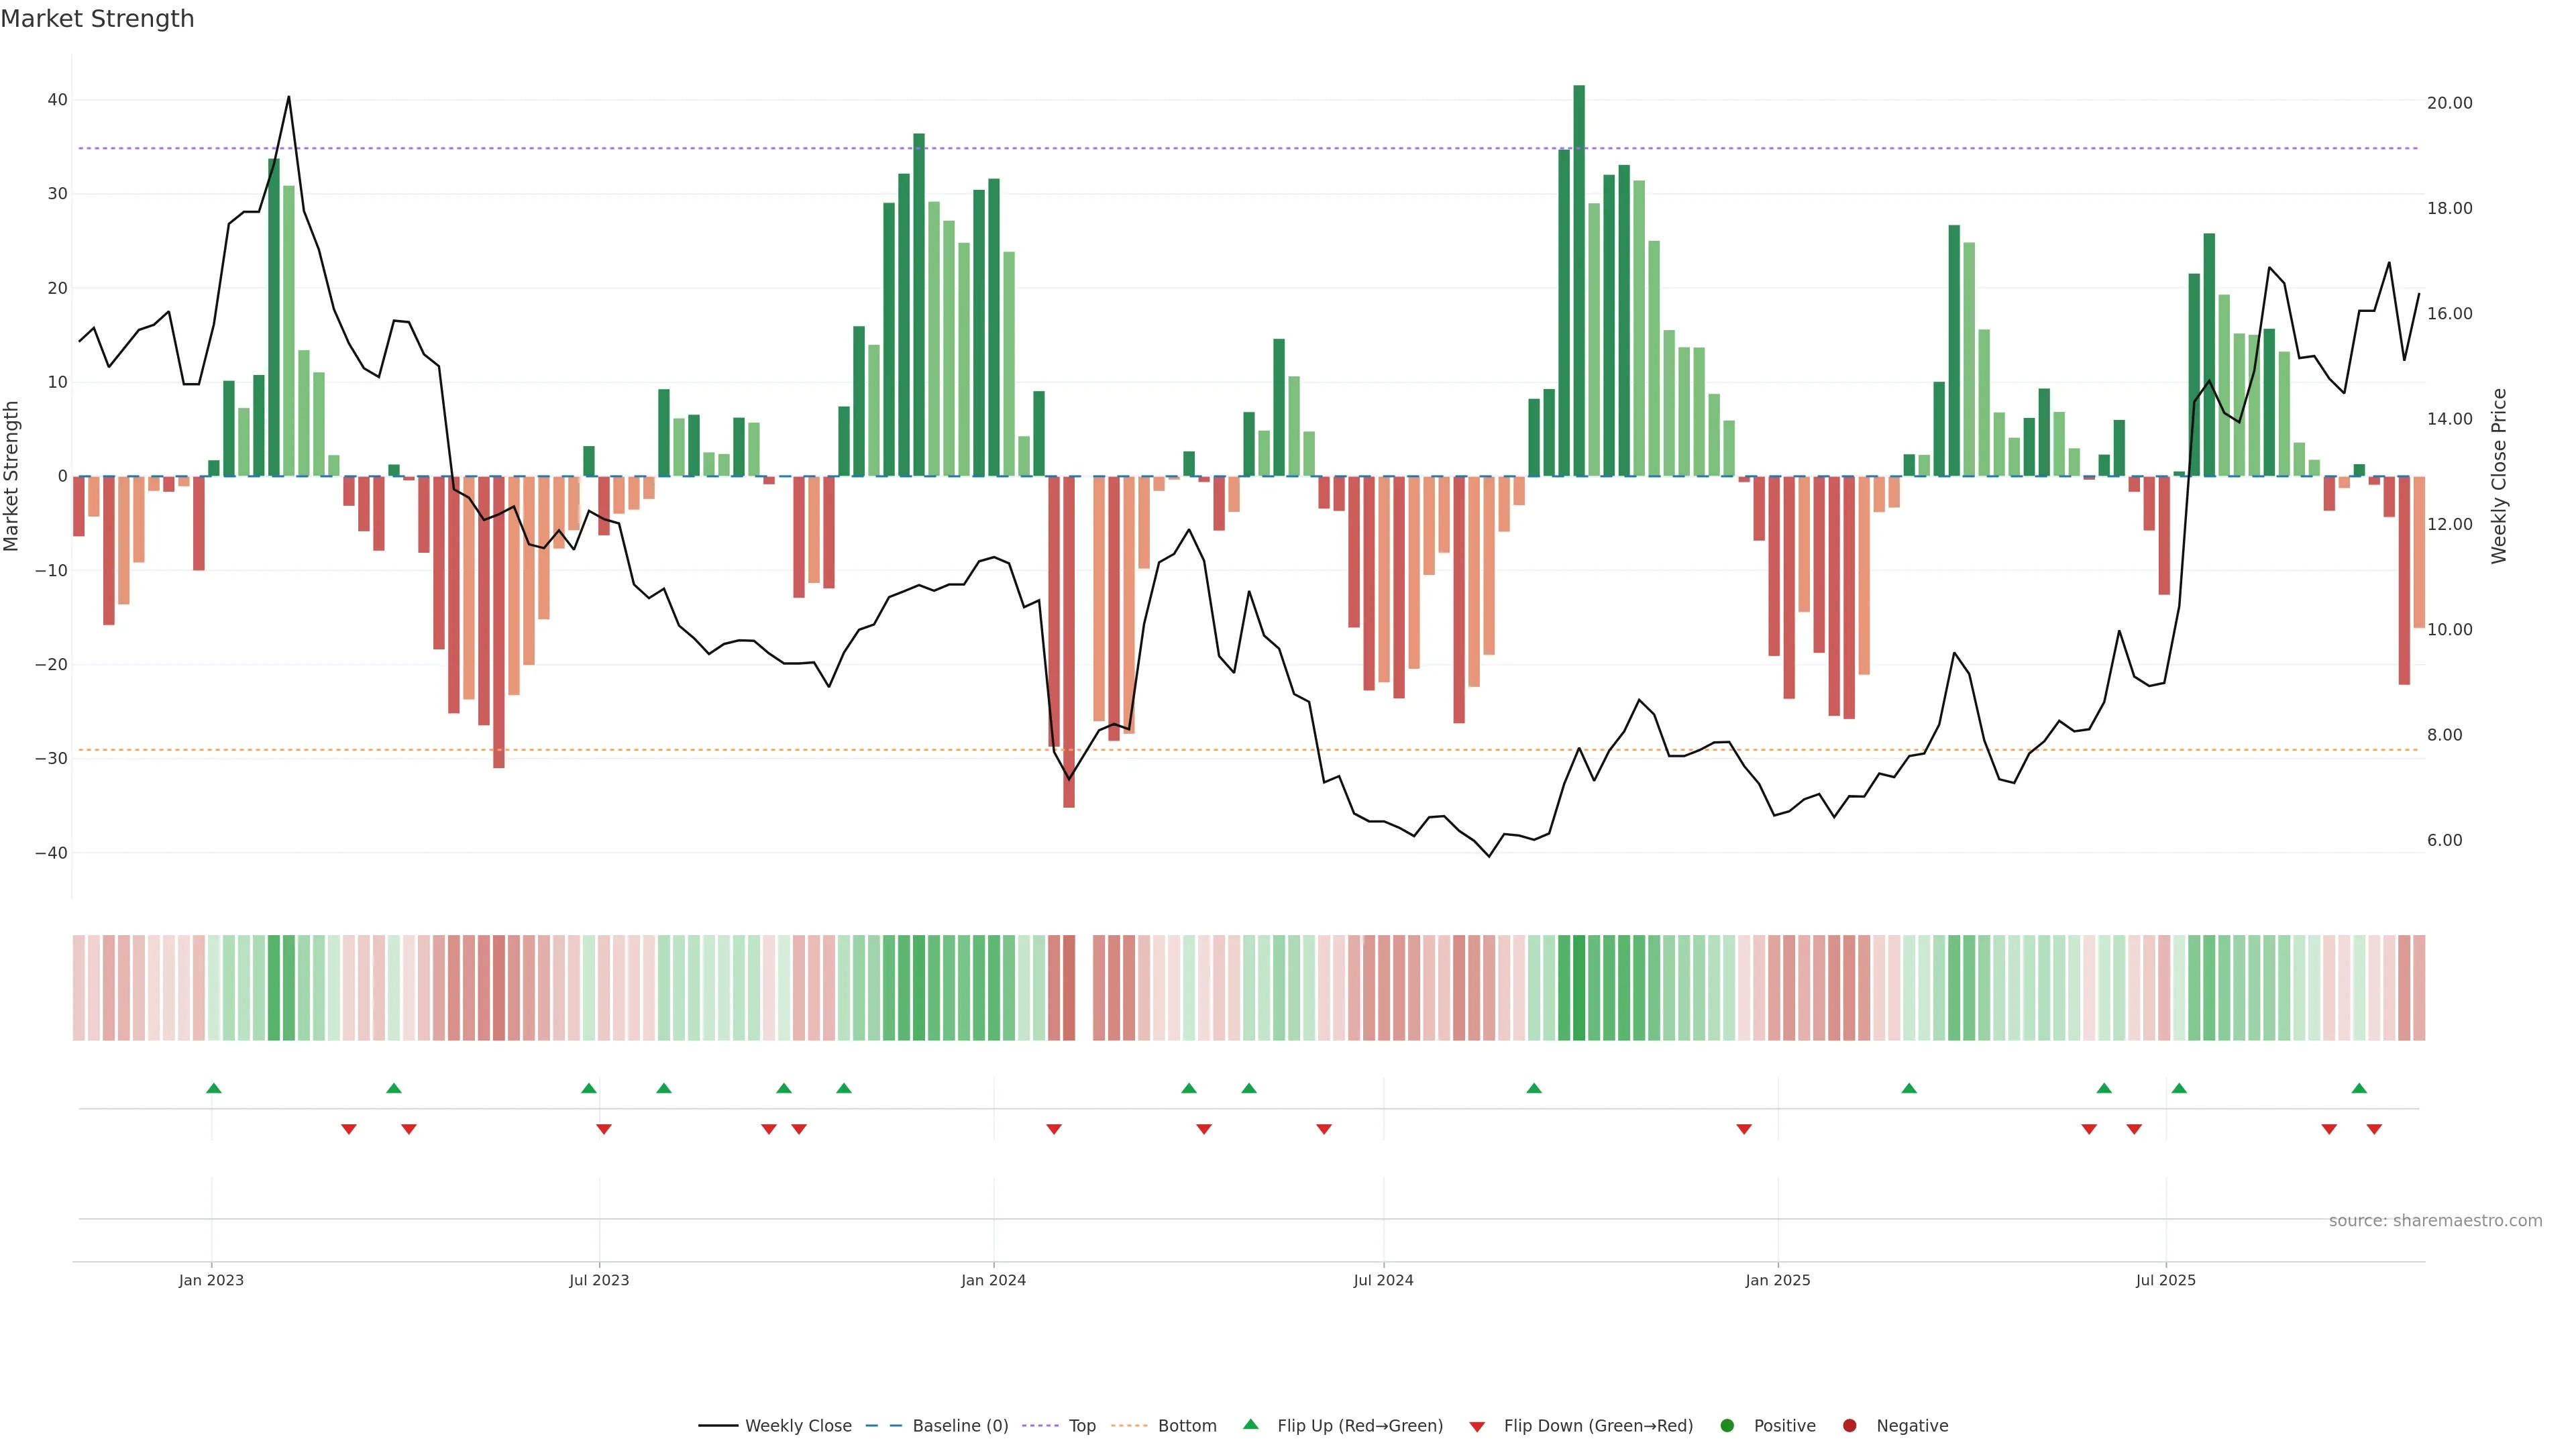The width and height of the screenshot is (2576, 1449).
Task: Click the lone red flip-down marker before Jan 2025
Action: pos(1744,1129)
